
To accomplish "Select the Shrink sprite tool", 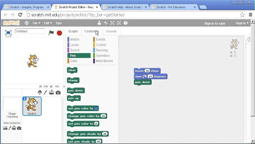I will pyautogui.click(x=119, y=23).
